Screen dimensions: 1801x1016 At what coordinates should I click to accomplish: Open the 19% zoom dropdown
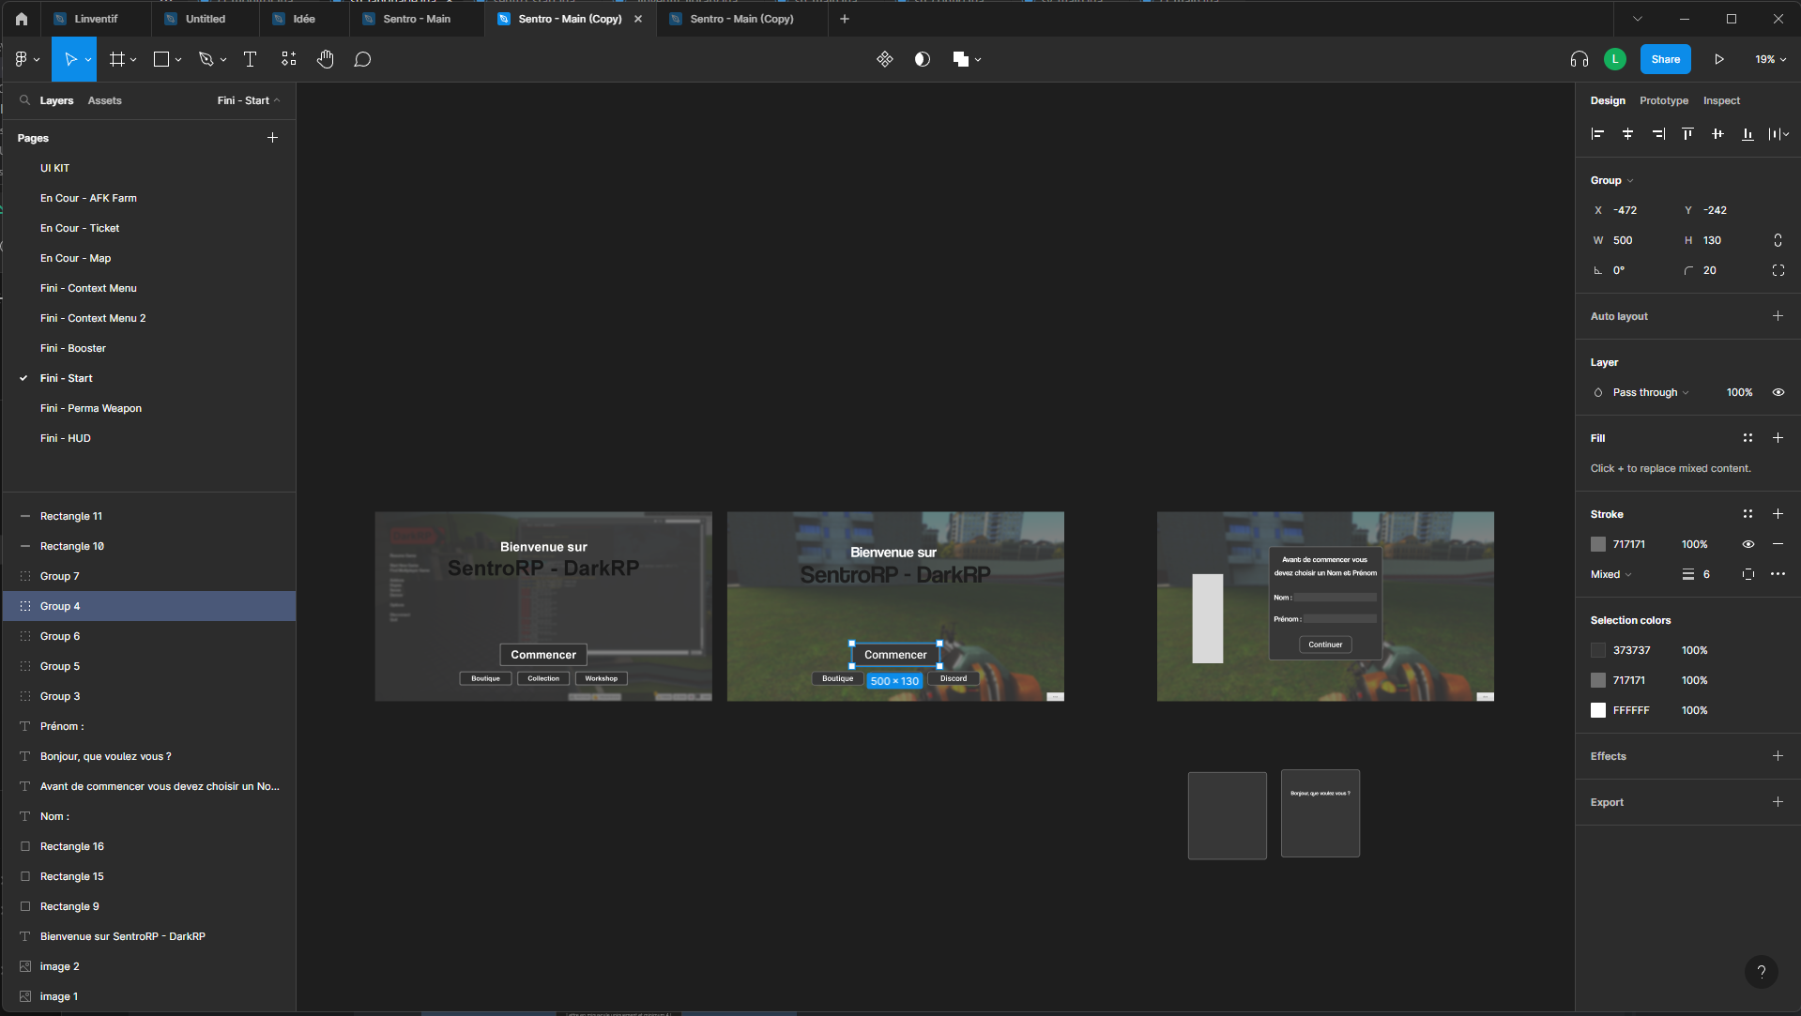tap(1770, 59)
